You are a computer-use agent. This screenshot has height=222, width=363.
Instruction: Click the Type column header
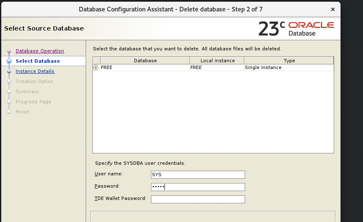click(x=289, y=61)
